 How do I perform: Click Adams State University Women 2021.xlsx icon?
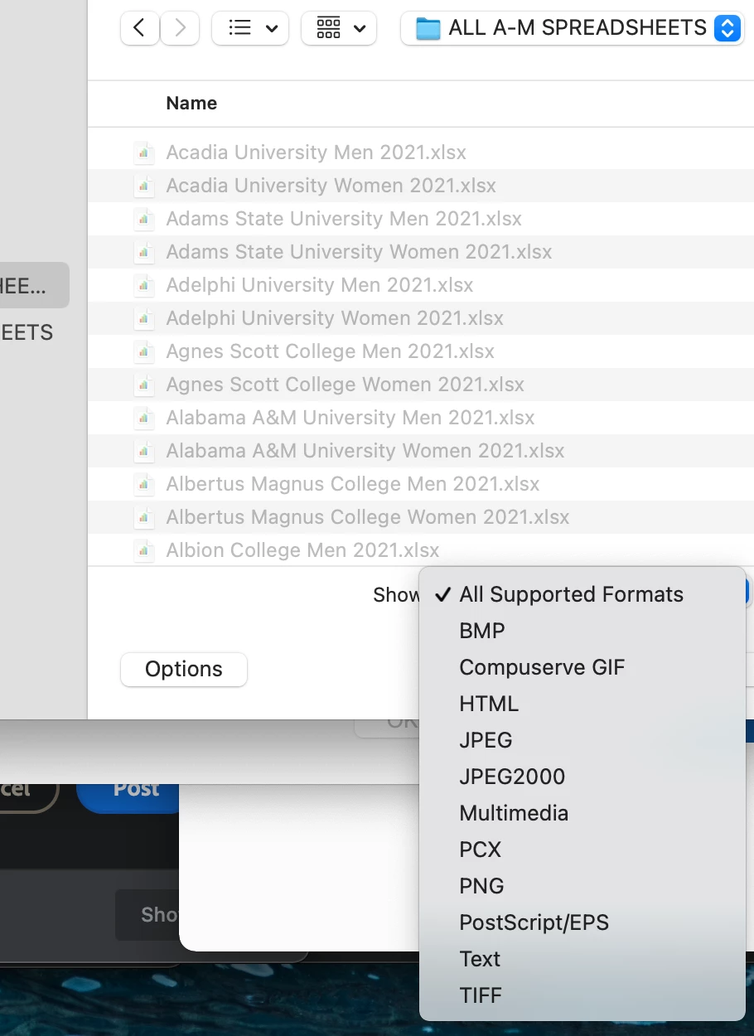tap(144, 252)
